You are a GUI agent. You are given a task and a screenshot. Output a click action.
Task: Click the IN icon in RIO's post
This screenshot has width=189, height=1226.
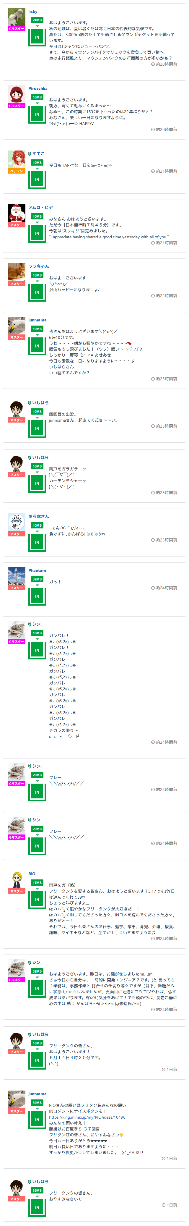(37, 900)
